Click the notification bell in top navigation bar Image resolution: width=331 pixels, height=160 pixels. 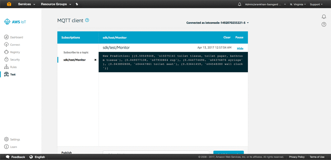240,5
